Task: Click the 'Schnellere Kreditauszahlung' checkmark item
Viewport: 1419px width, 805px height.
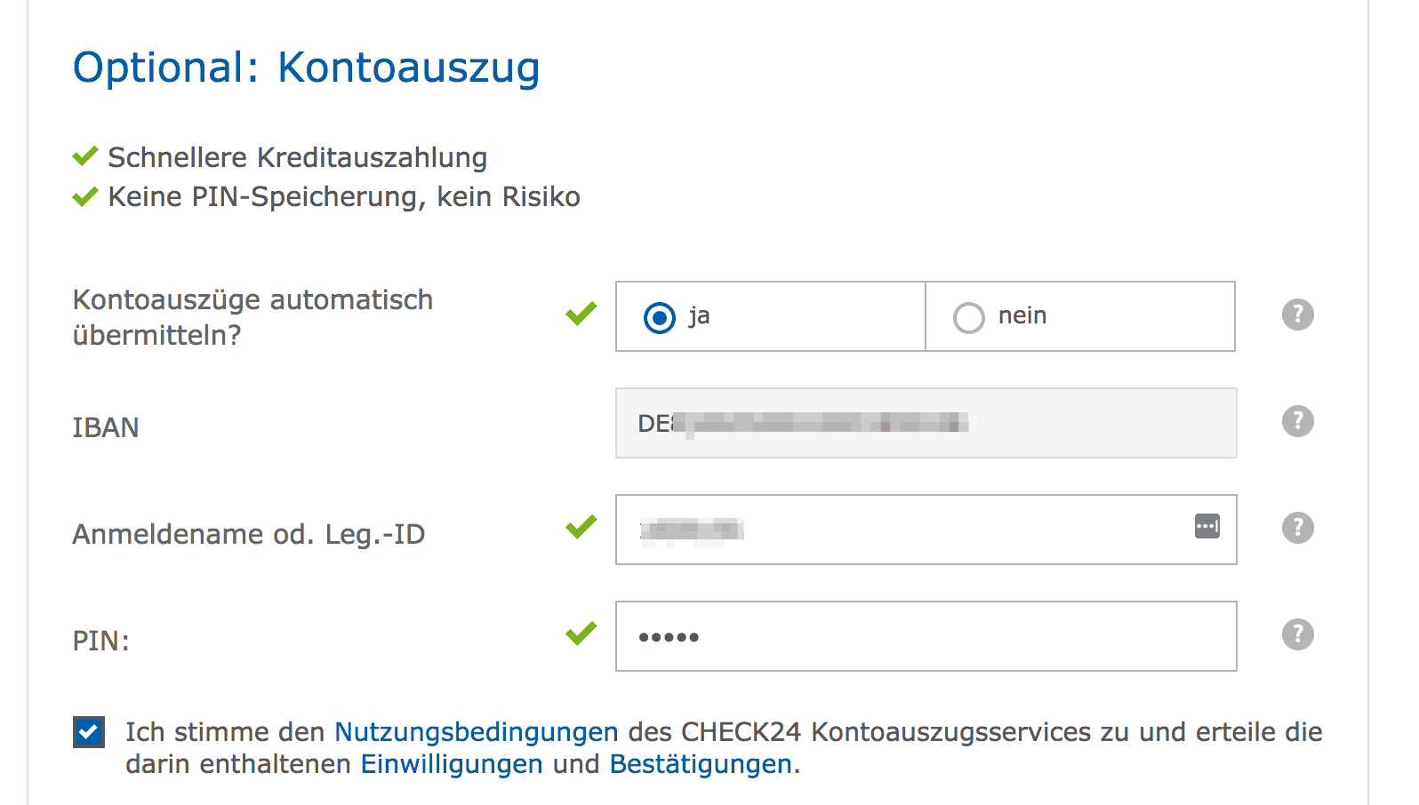Action: [x=280, y=157]
